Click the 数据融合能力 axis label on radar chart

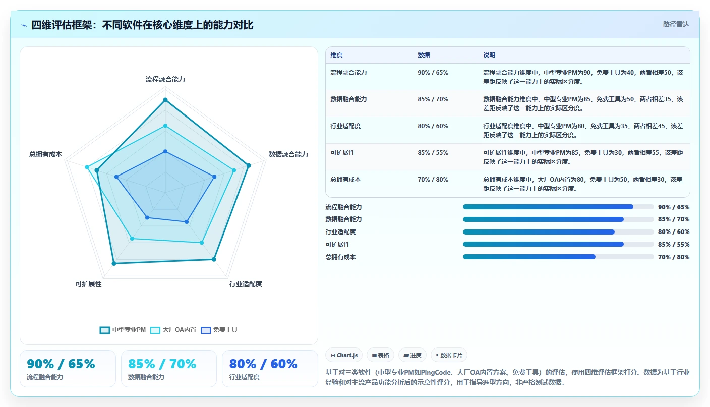click(x=288, y=154)
